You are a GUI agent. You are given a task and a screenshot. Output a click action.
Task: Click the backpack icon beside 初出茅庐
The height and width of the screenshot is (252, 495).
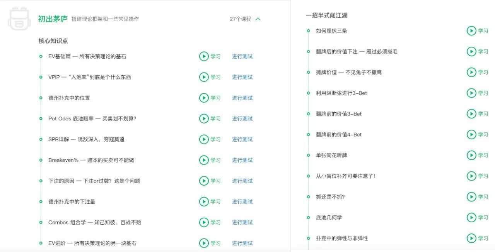19,18
